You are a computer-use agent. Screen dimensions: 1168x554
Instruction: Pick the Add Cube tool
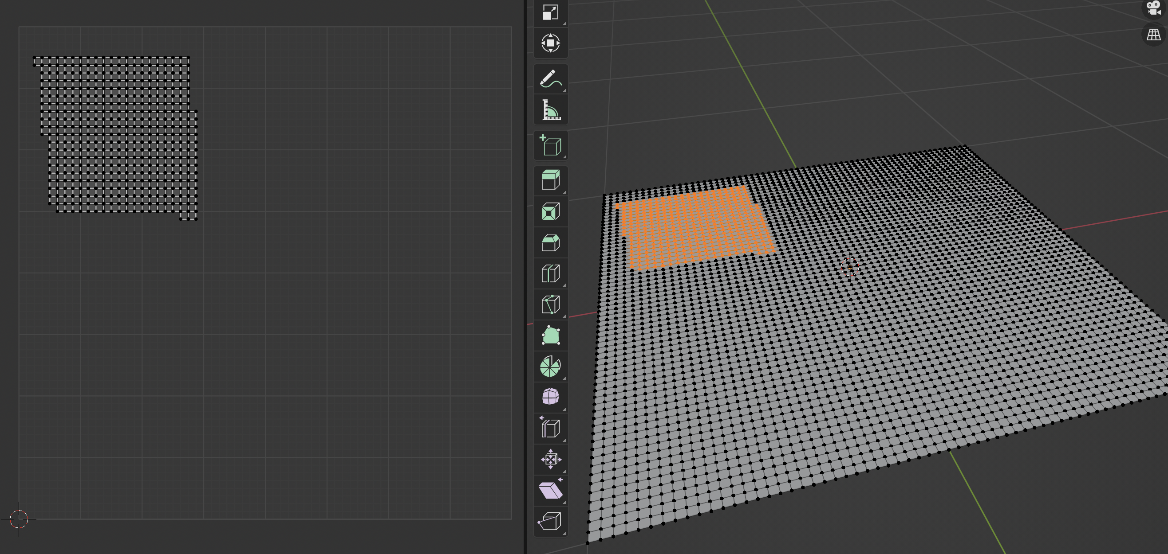pyautogui.click(x=550, y=145)
